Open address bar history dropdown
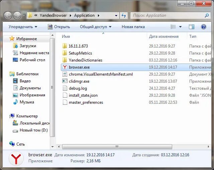This screenshot has height=170, width=214. 116,16
